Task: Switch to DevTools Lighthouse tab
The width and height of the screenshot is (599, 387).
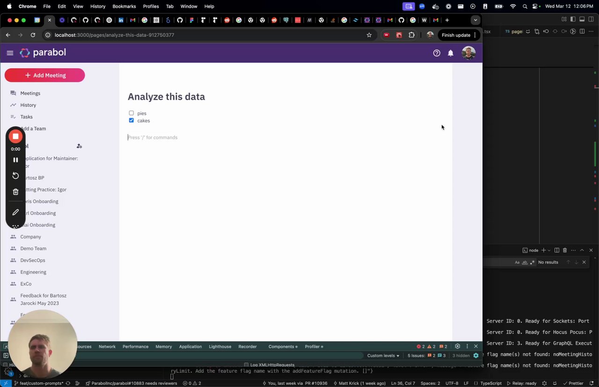Action: (220, 346)
